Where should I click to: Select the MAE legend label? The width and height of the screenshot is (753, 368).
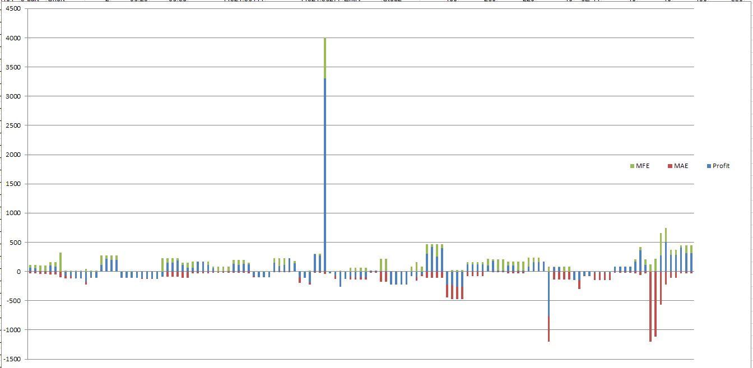(x=680, y=166)
